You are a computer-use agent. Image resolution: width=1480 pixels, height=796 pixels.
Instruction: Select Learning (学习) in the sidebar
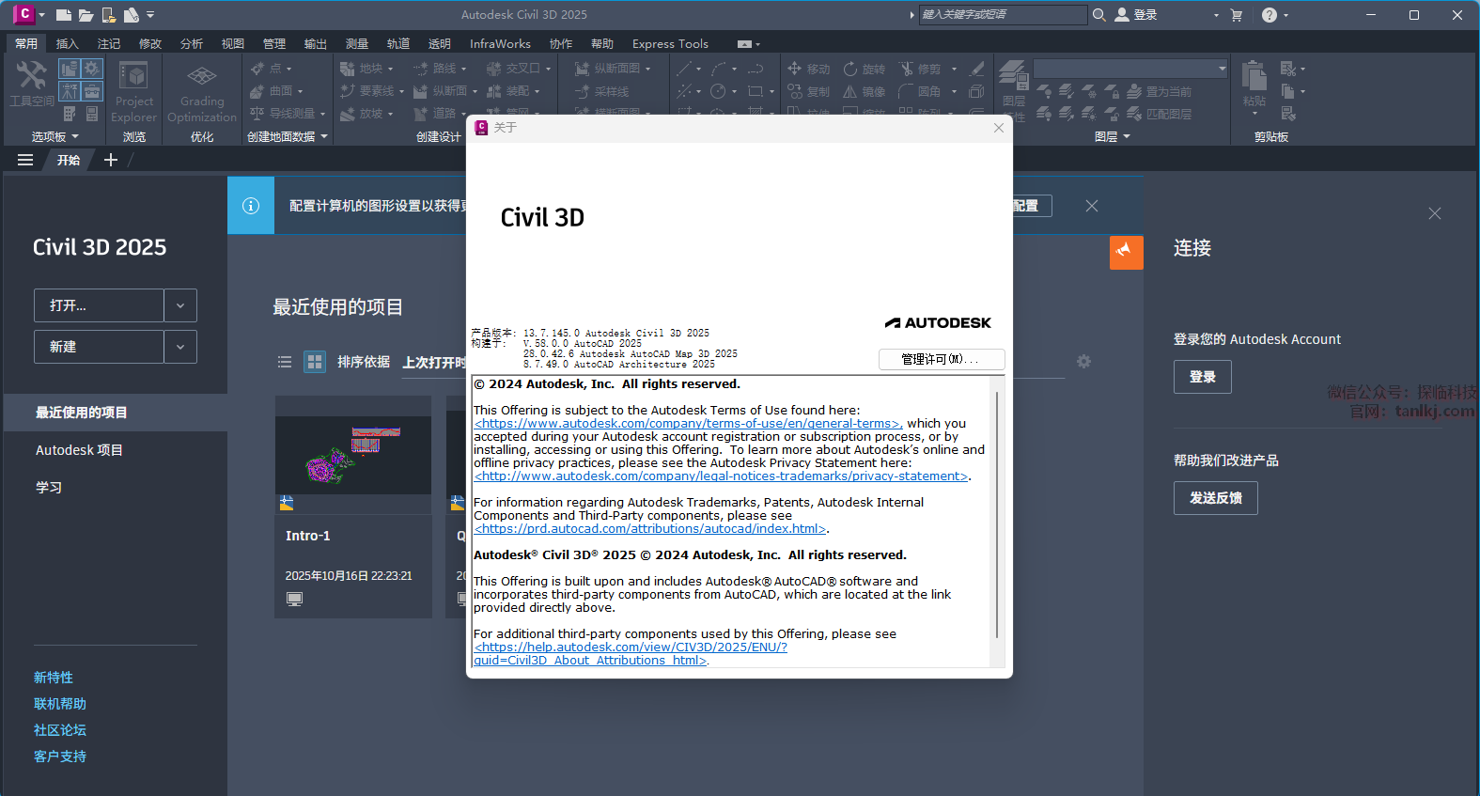click(x=49, y=488)
